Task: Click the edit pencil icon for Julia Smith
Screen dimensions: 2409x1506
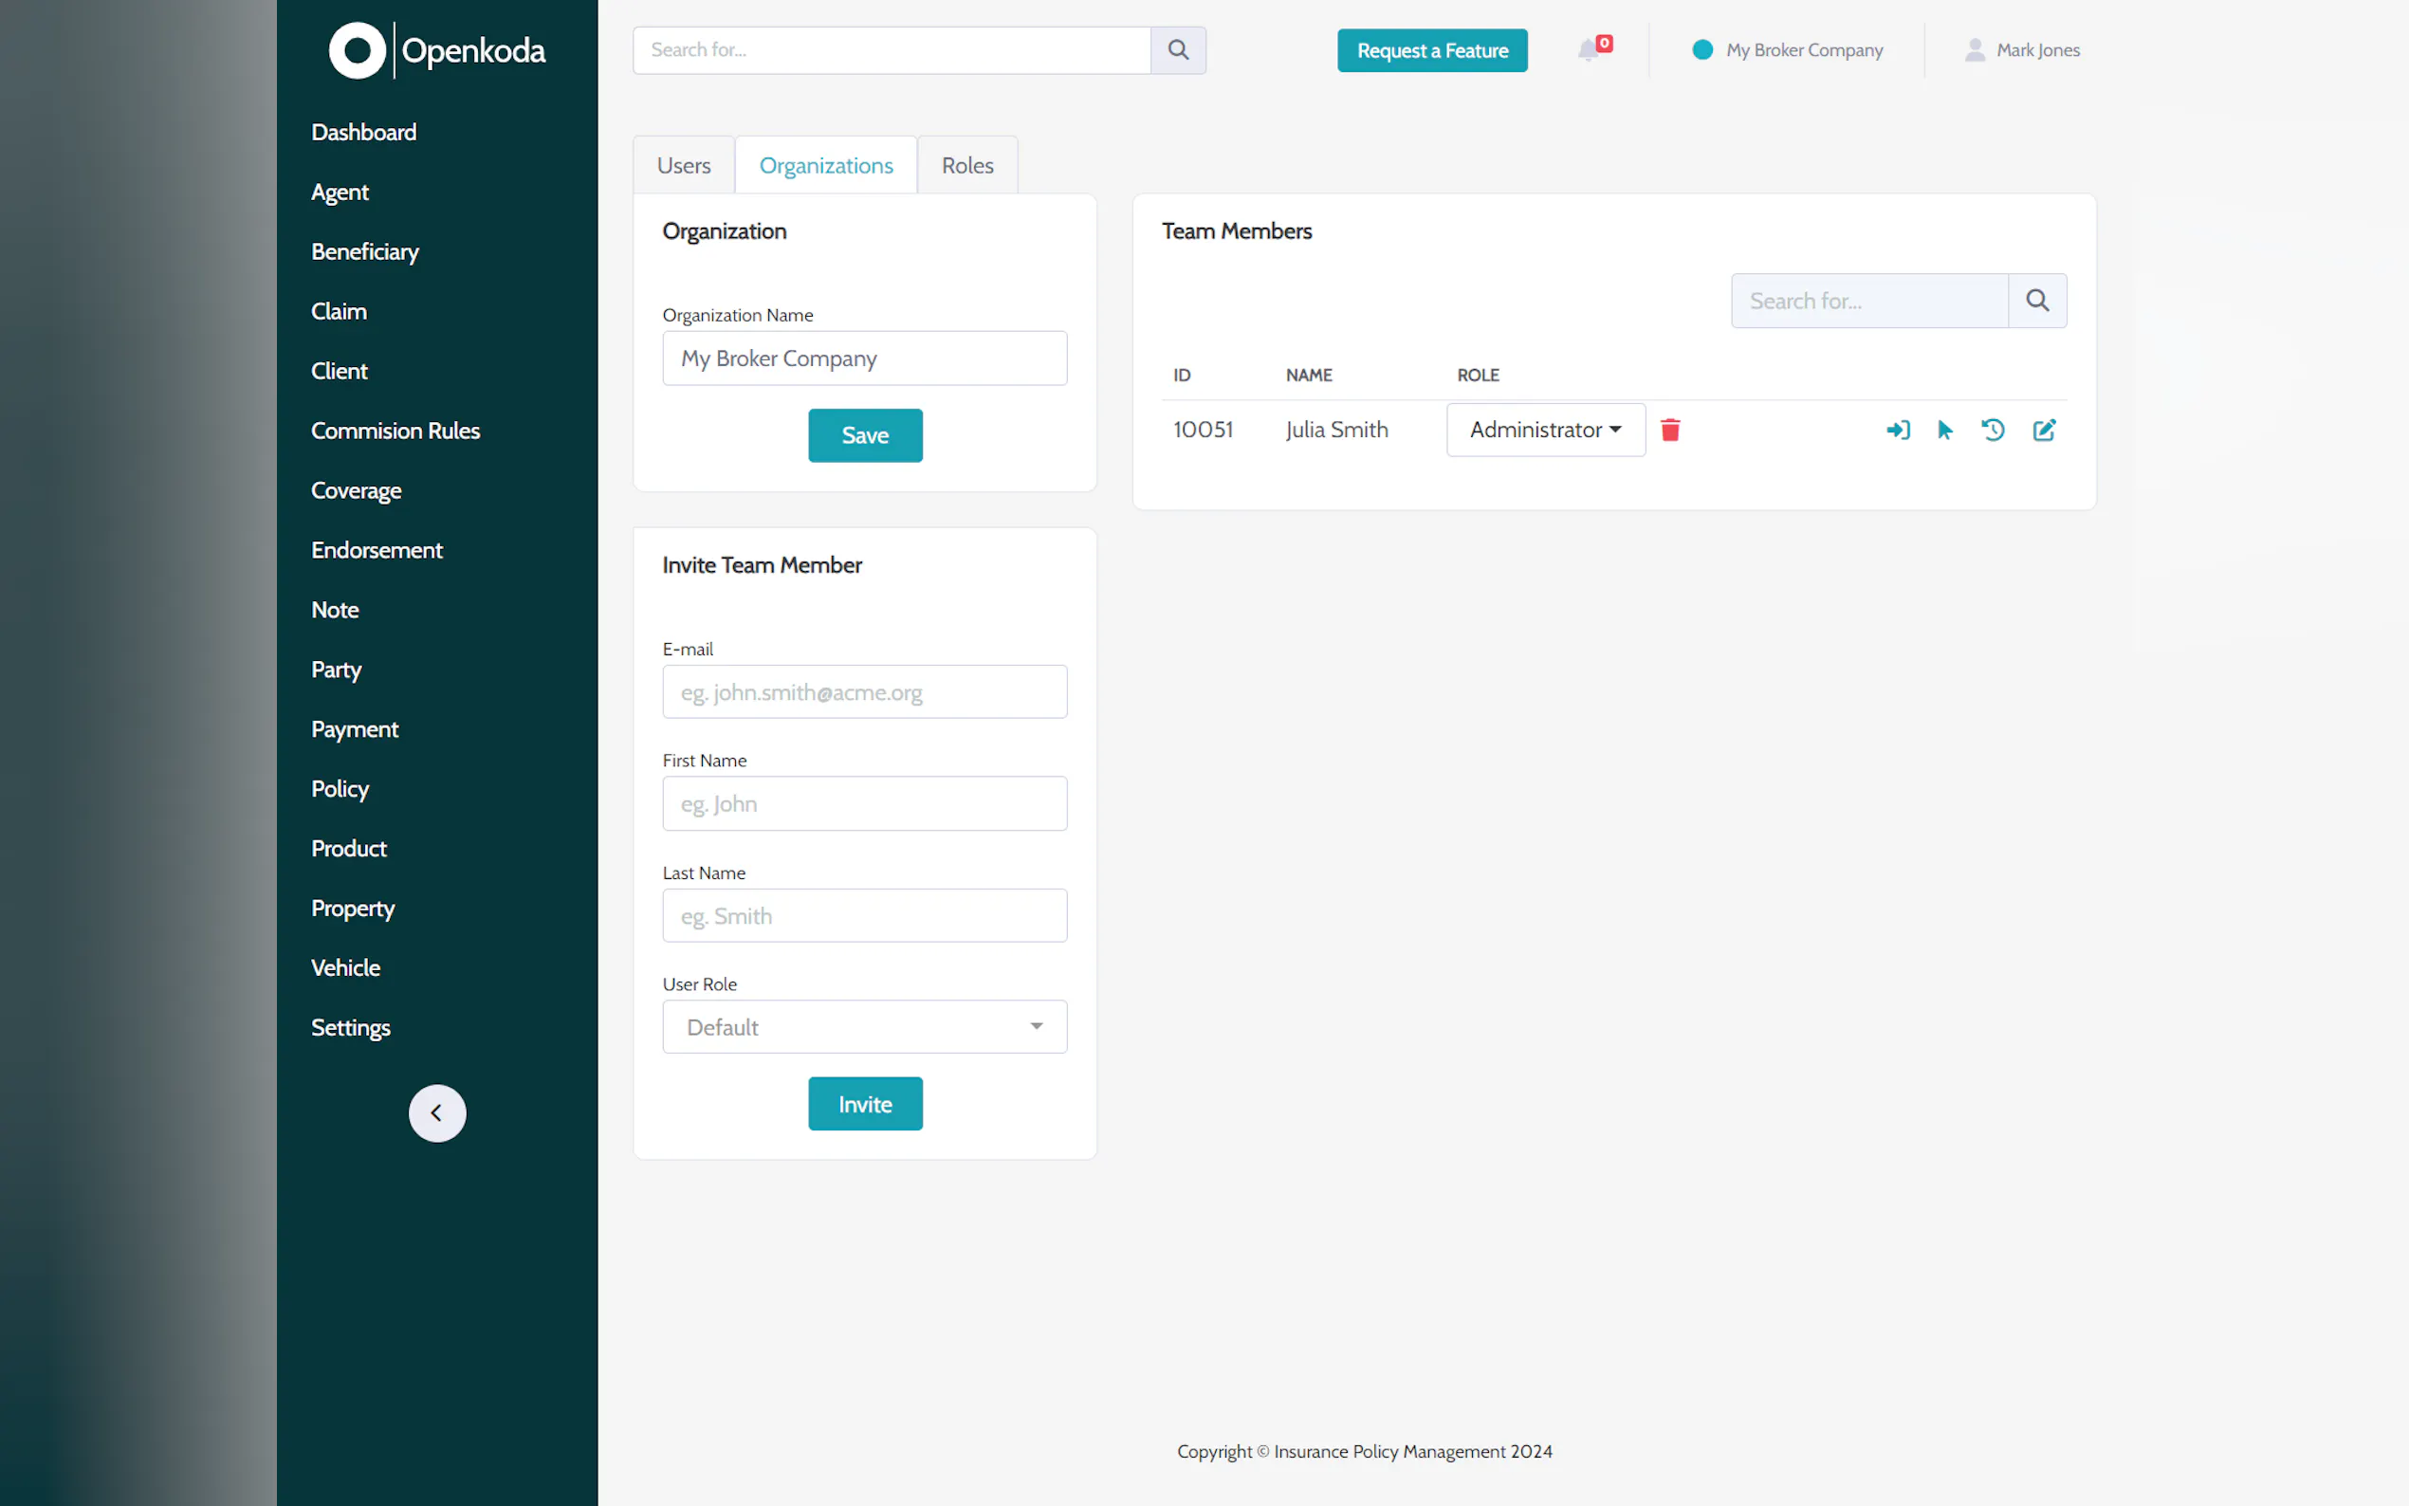Action: point(2044,431)
